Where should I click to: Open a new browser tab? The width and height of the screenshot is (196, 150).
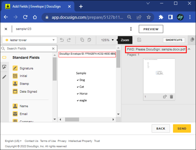pos(81,7)
